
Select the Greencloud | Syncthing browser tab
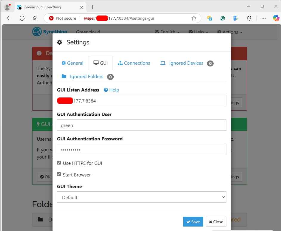tap(50, 7)
